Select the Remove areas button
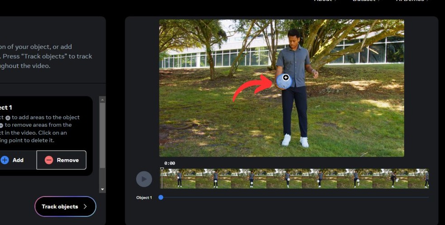Viewport: 445px width, 225px height. tap(62, 160)
